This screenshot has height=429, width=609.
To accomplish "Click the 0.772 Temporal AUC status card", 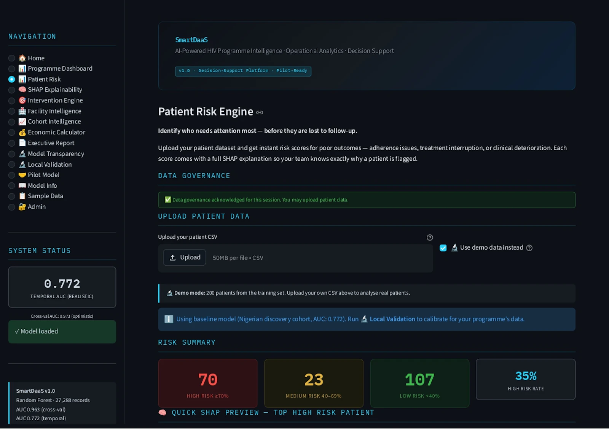I will coord(62,287).
